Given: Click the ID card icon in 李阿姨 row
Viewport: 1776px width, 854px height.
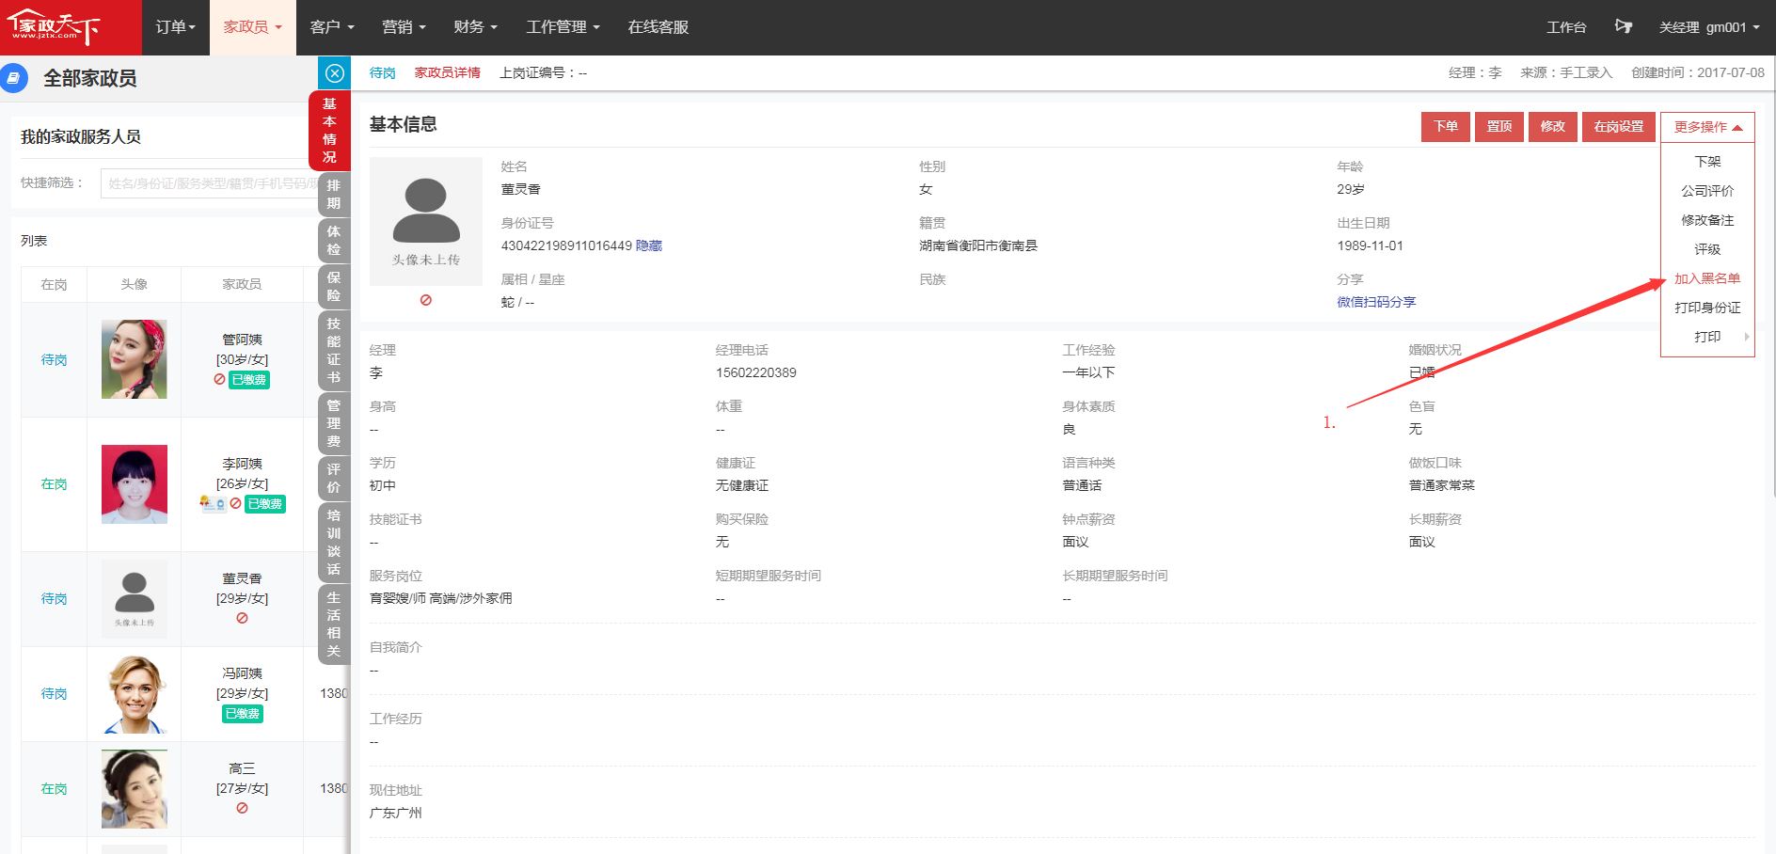Looking at the screenshot, I should [213, 504].
